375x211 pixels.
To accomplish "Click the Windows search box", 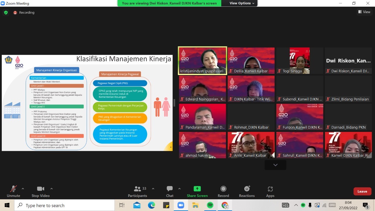I will (64, 205).
